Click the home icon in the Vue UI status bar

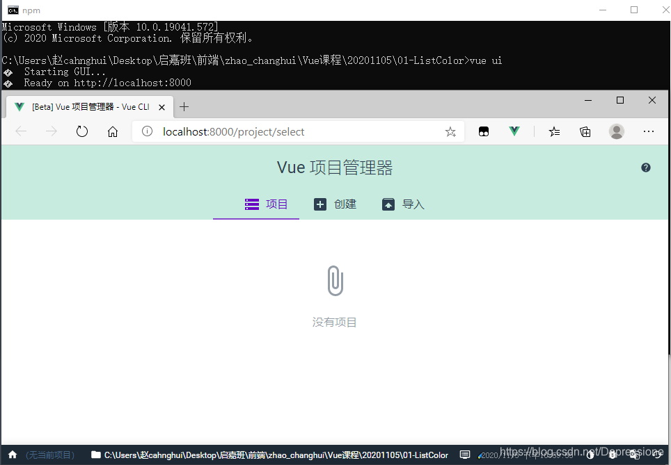coord(13,455)
